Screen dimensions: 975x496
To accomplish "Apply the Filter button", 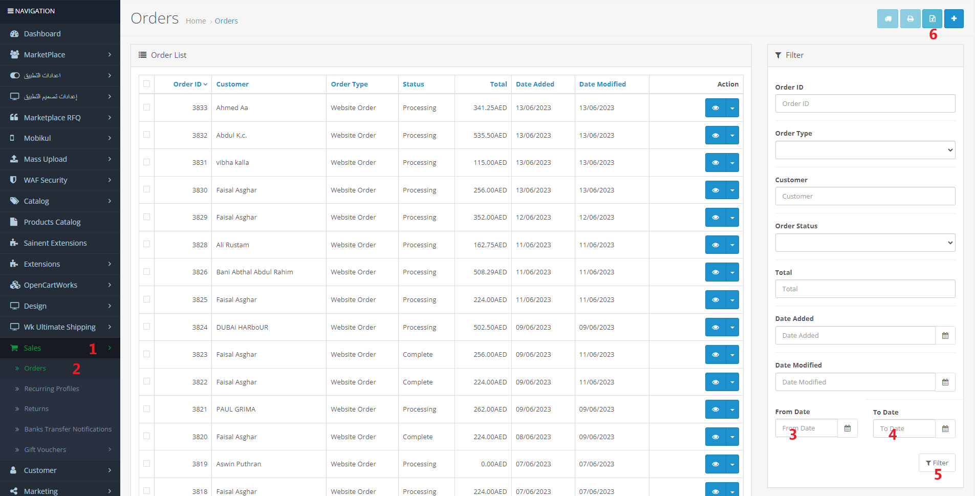I will coord(937,463).
